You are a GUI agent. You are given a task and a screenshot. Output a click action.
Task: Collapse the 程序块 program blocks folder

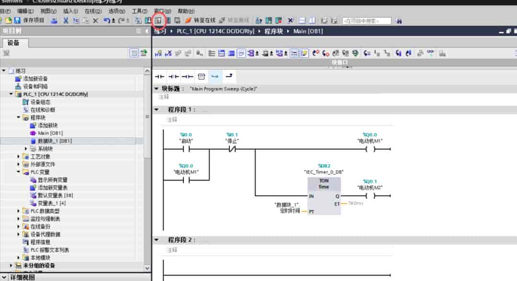[19, 118]
